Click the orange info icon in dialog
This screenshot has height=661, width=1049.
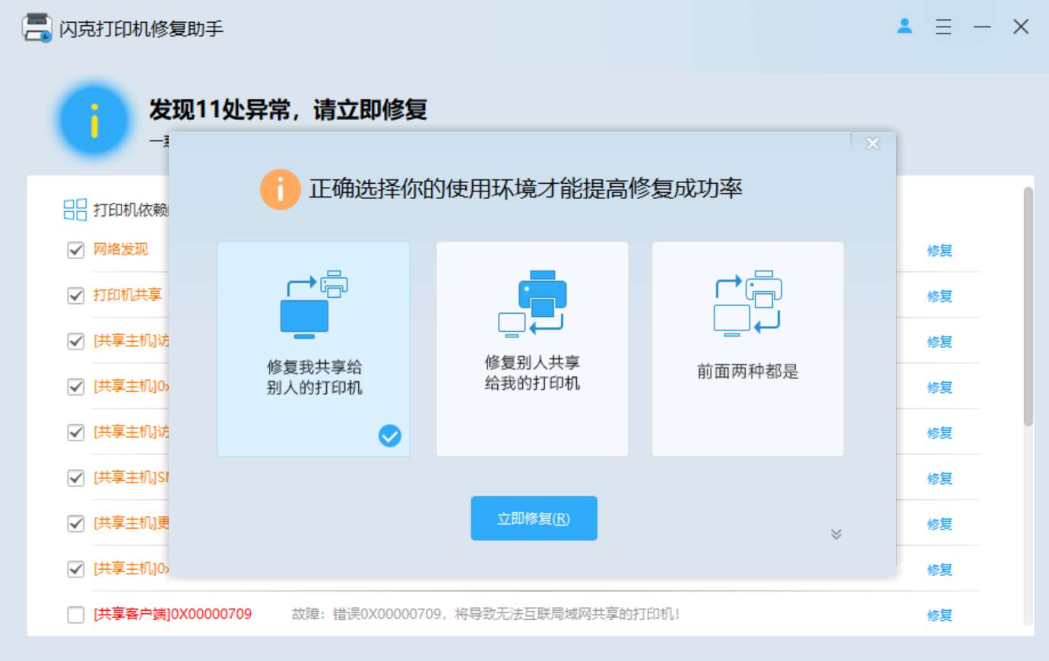pos(280,189)
